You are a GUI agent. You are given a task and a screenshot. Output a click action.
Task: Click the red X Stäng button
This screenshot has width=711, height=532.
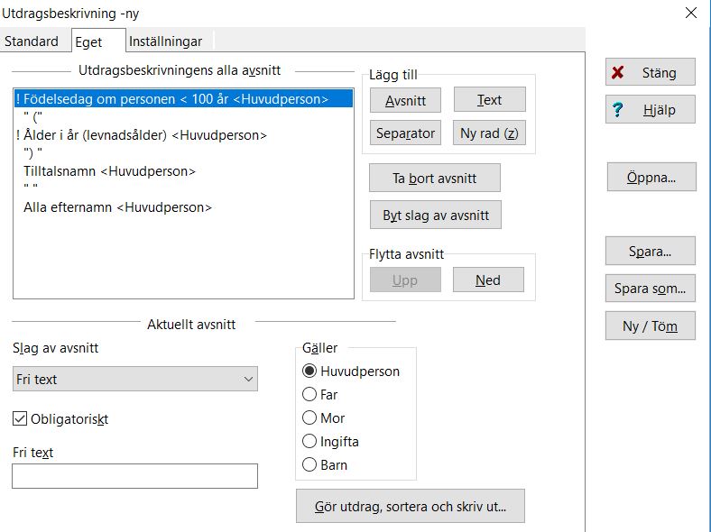click(650, 73)
